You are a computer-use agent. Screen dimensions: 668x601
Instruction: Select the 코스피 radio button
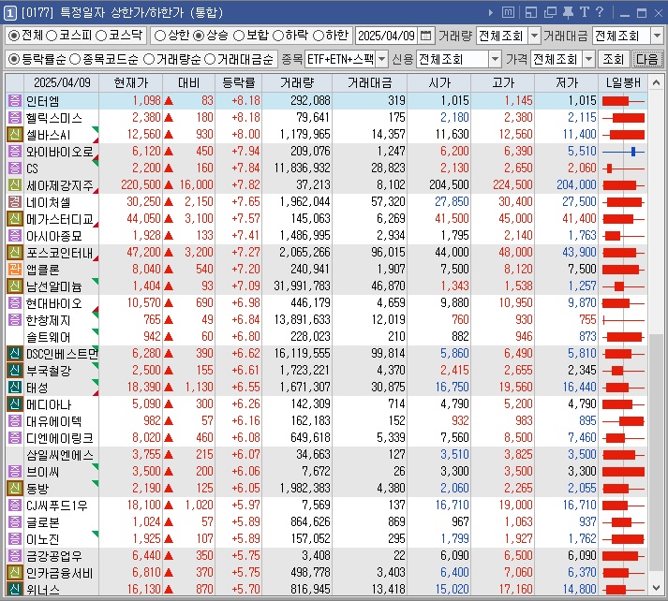52,36
